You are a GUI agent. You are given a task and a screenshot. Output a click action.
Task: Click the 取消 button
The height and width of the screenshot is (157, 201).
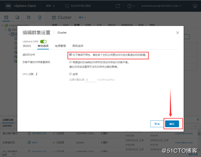point(157,124)
